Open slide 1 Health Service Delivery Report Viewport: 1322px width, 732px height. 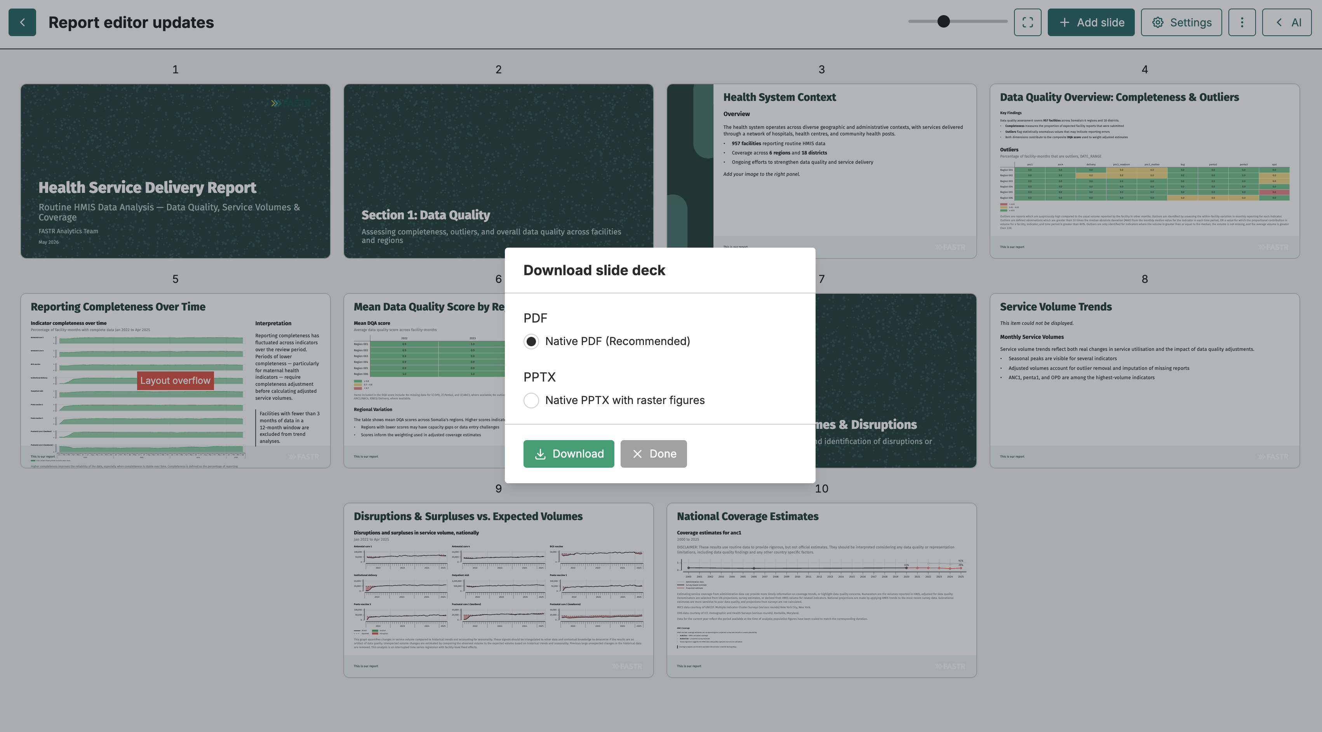coord(176,171)
